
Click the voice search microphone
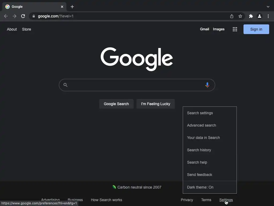coord(207,85)
